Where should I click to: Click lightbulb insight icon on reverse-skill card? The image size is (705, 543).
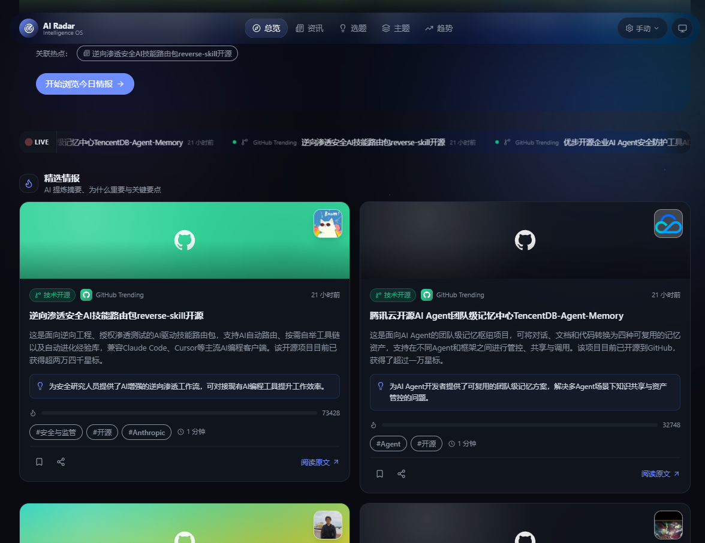click(x=40, y=386)
